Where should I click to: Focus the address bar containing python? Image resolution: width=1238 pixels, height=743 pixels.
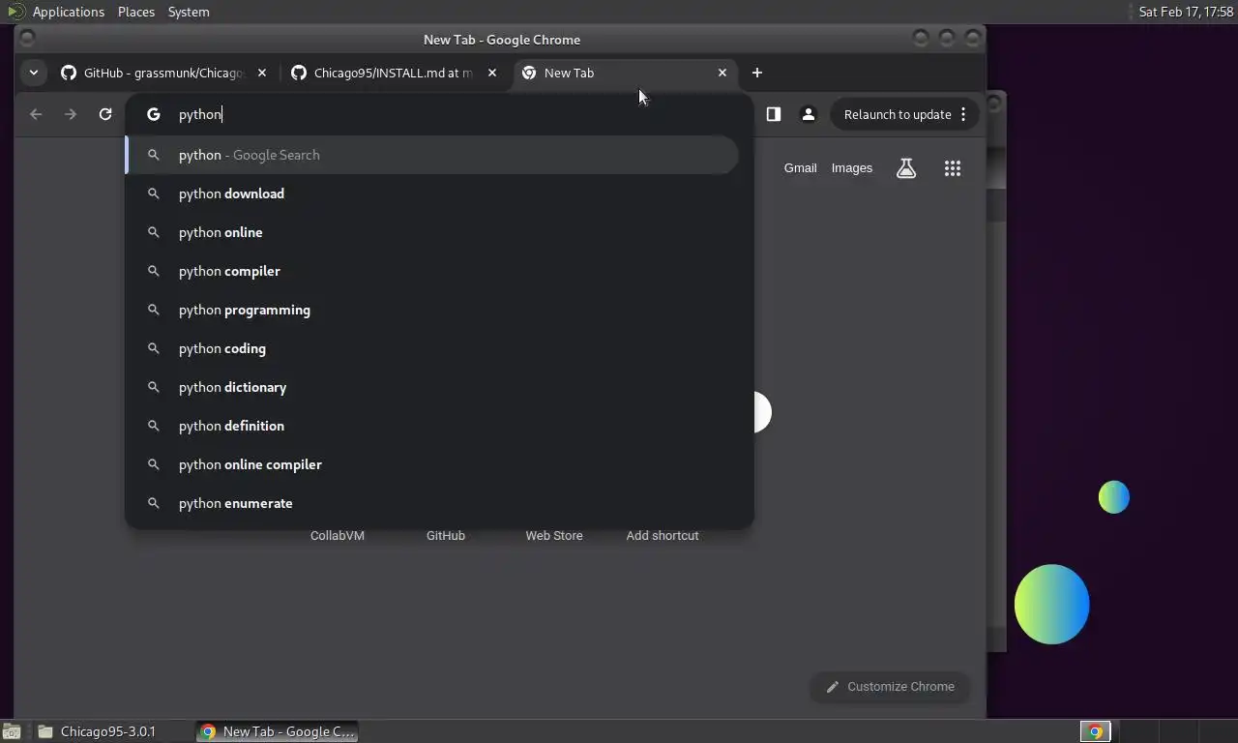[x=440, y=114]
